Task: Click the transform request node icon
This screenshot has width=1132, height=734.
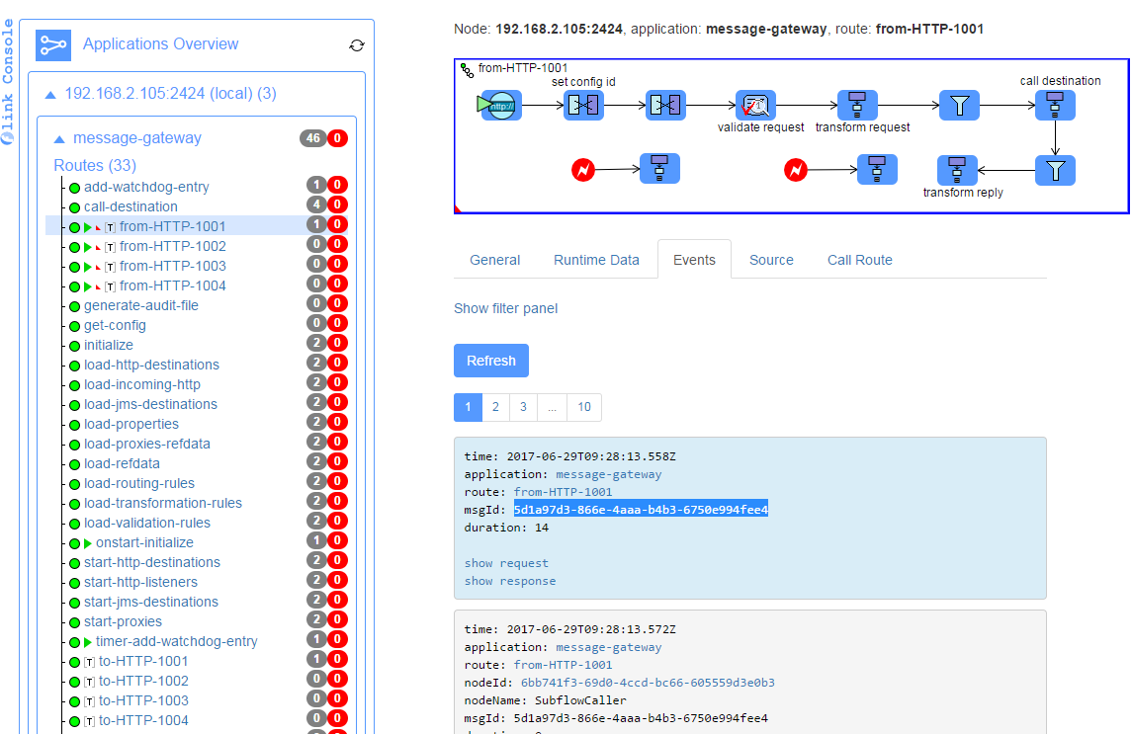Action: coord(857,105)
